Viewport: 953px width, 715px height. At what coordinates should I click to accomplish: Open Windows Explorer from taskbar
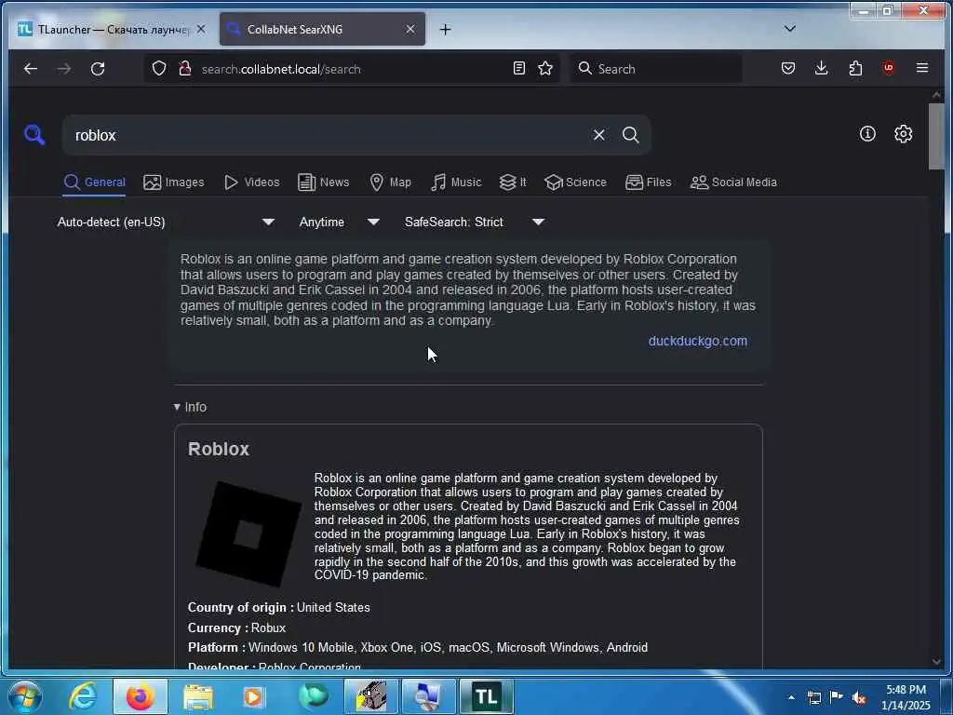pos(198,696)
